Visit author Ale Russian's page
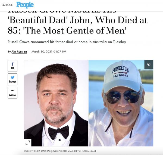The width and height of the screenshot is (163, 155). coord(19,52)
